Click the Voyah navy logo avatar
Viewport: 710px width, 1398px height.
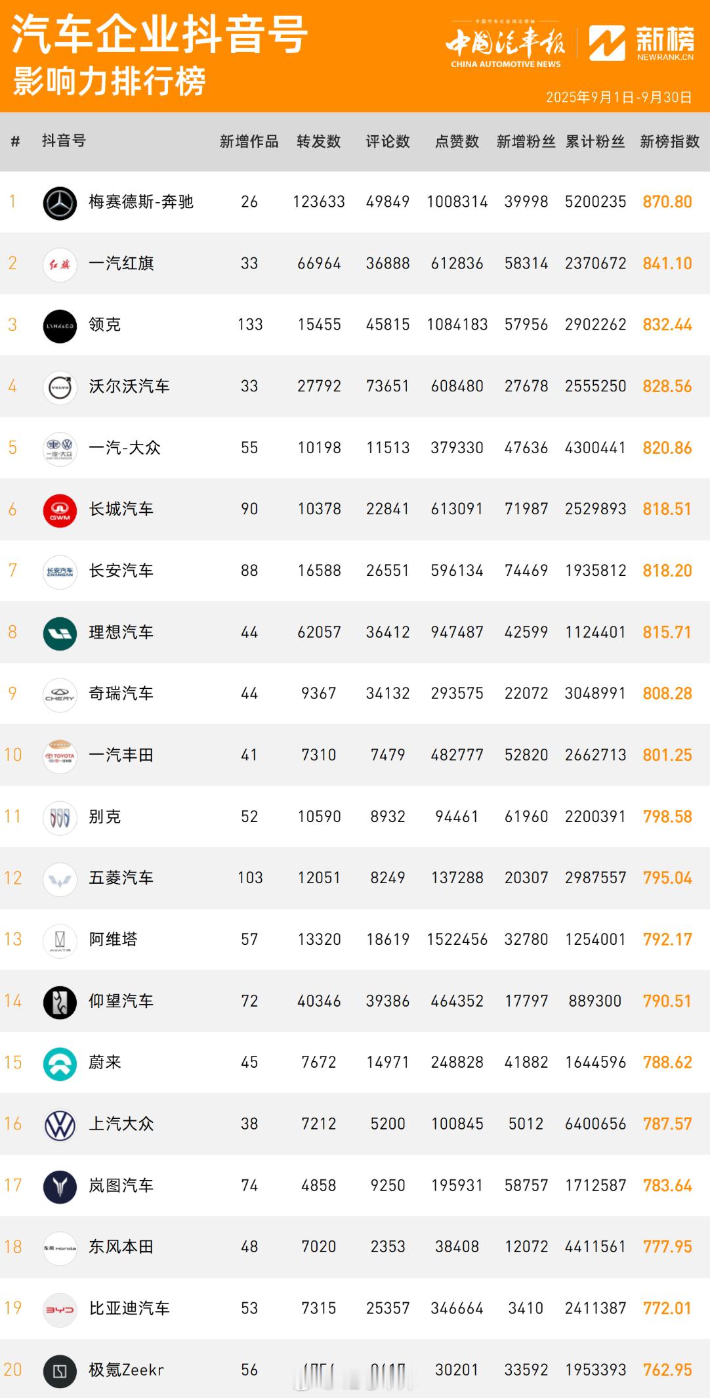point(60,1187)
